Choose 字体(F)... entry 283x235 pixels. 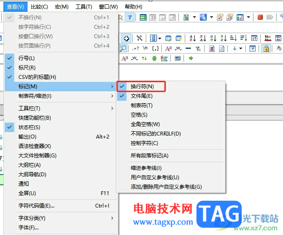61,228
